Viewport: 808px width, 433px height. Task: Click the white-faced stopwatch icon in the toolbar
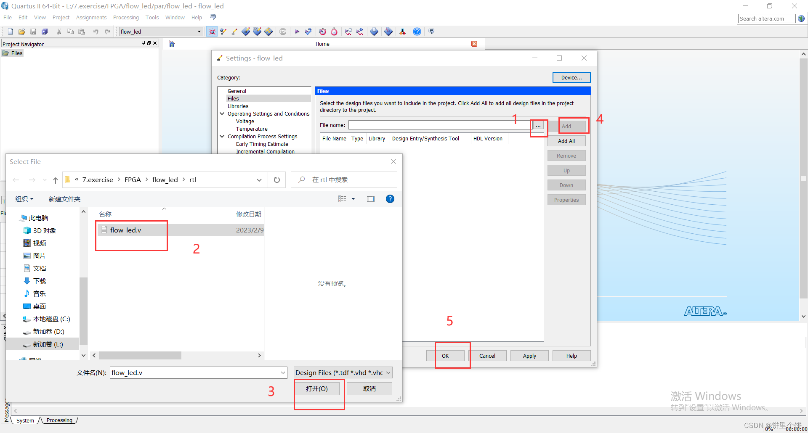click(334, 32)
